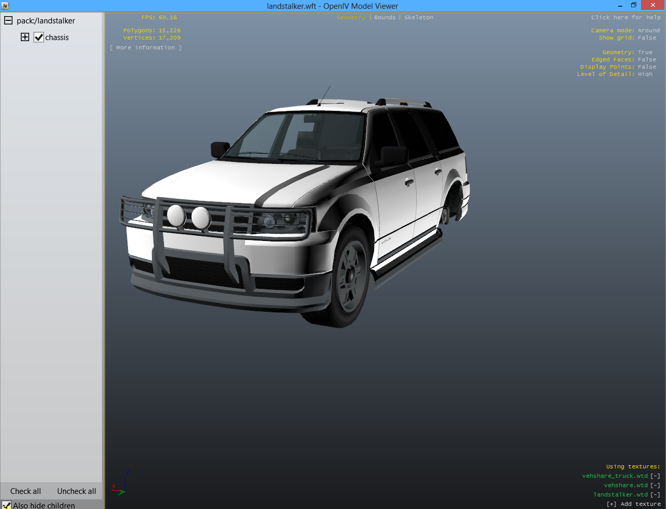The width and height of the screenshot is (666, 509).
Task: Click the XYZ axis gizmo
Action: tap(121, 484)
